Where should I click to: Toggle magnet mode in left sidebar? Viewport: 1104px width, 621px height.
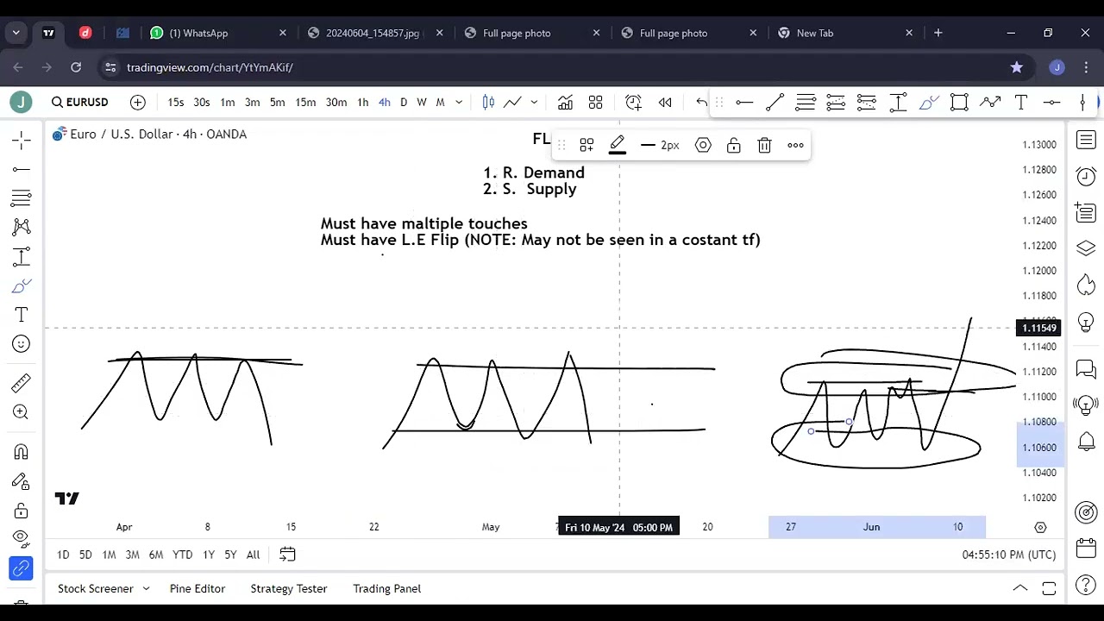coord(22,452)
